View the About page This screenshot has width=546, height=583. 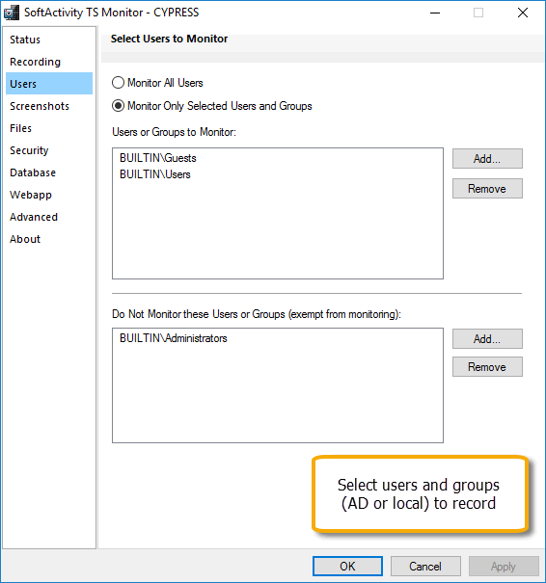tap(25, 239)
